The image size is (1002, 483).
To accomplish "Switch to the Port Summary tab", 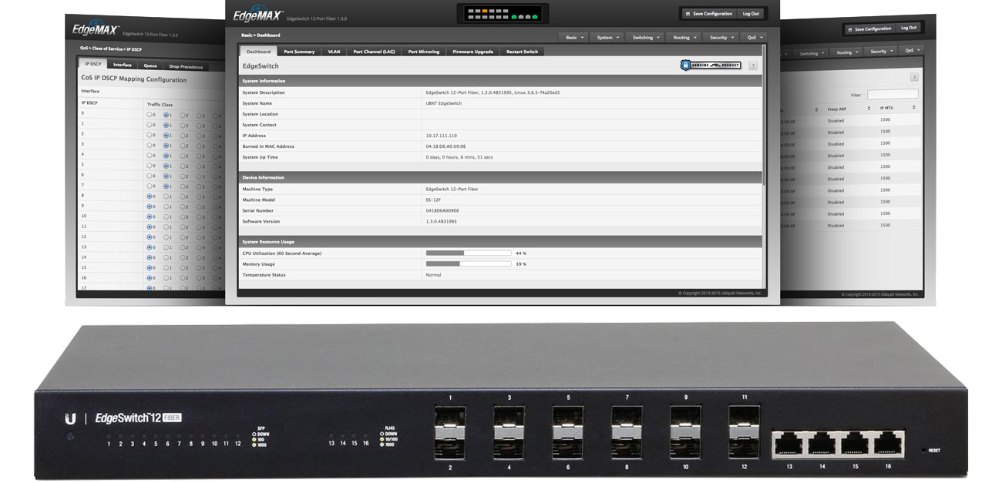I will [x=299, y=52].
